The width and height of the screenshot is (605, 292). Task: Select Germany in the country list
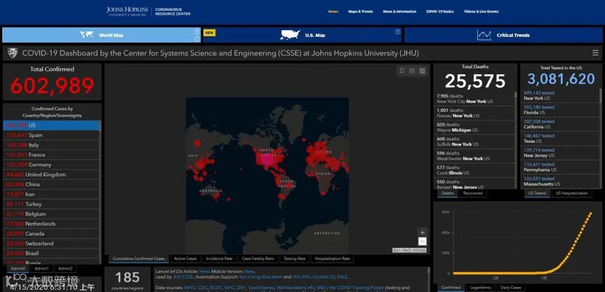click(x=52, y=165)
